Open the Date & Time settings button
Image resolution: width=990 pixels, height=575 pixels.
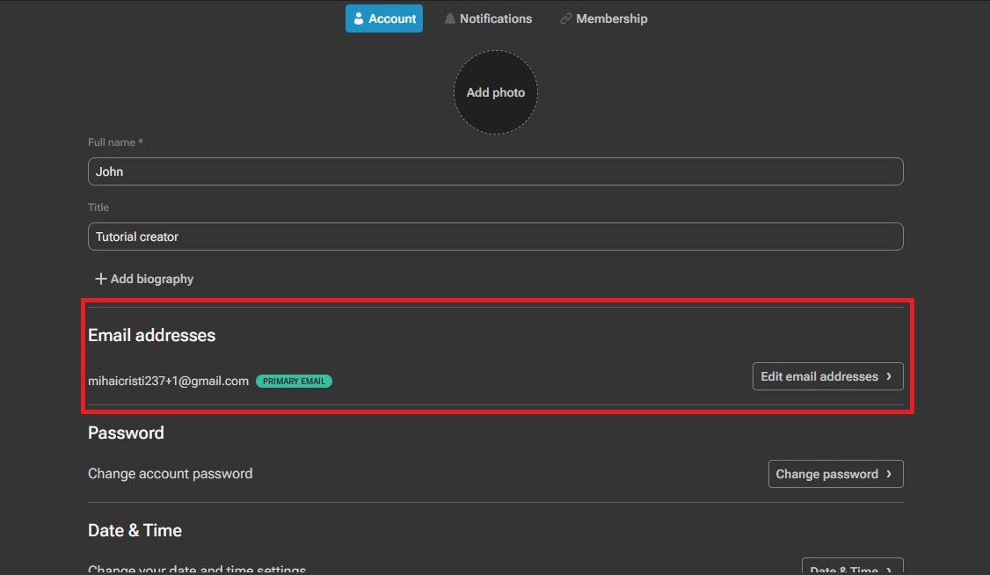(844, 568)
